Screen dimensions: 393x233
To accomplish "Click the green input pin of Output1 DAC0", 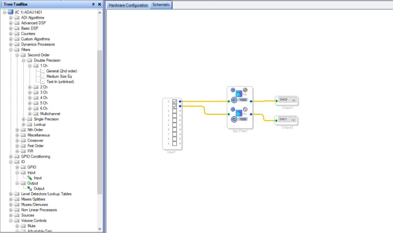I will pyautogui.click(x=277, y=101).
